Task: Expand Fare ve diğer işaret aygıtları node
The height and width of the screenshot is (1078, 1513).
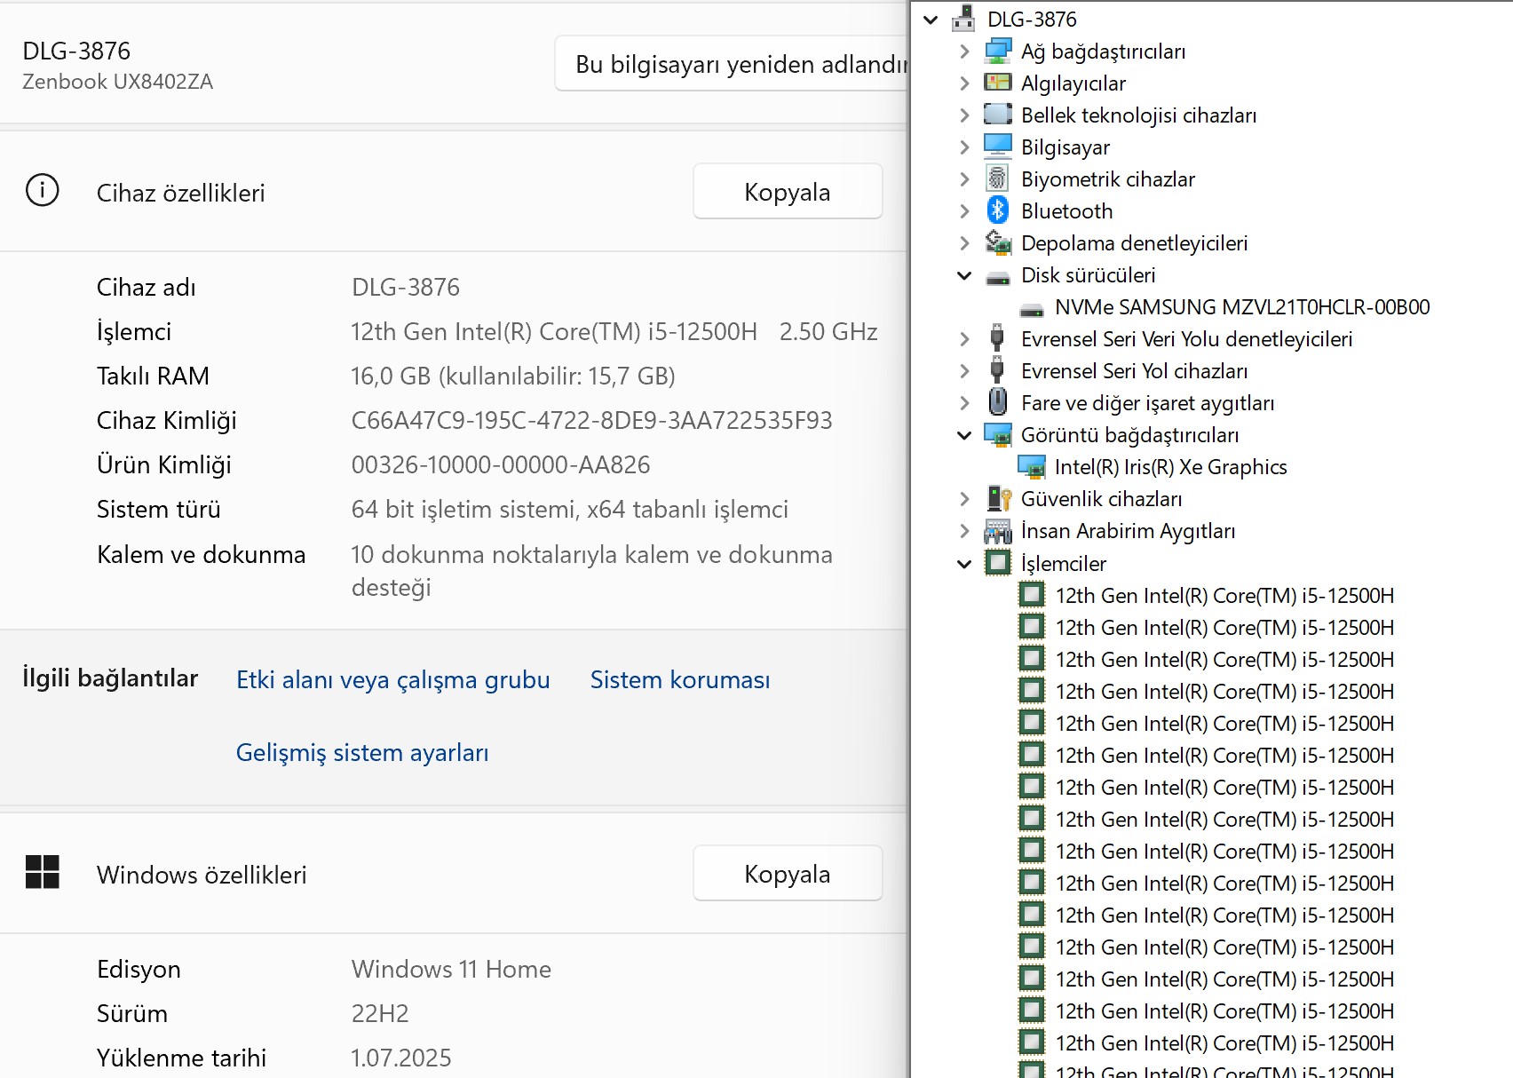Action: [x=964, y=403]
